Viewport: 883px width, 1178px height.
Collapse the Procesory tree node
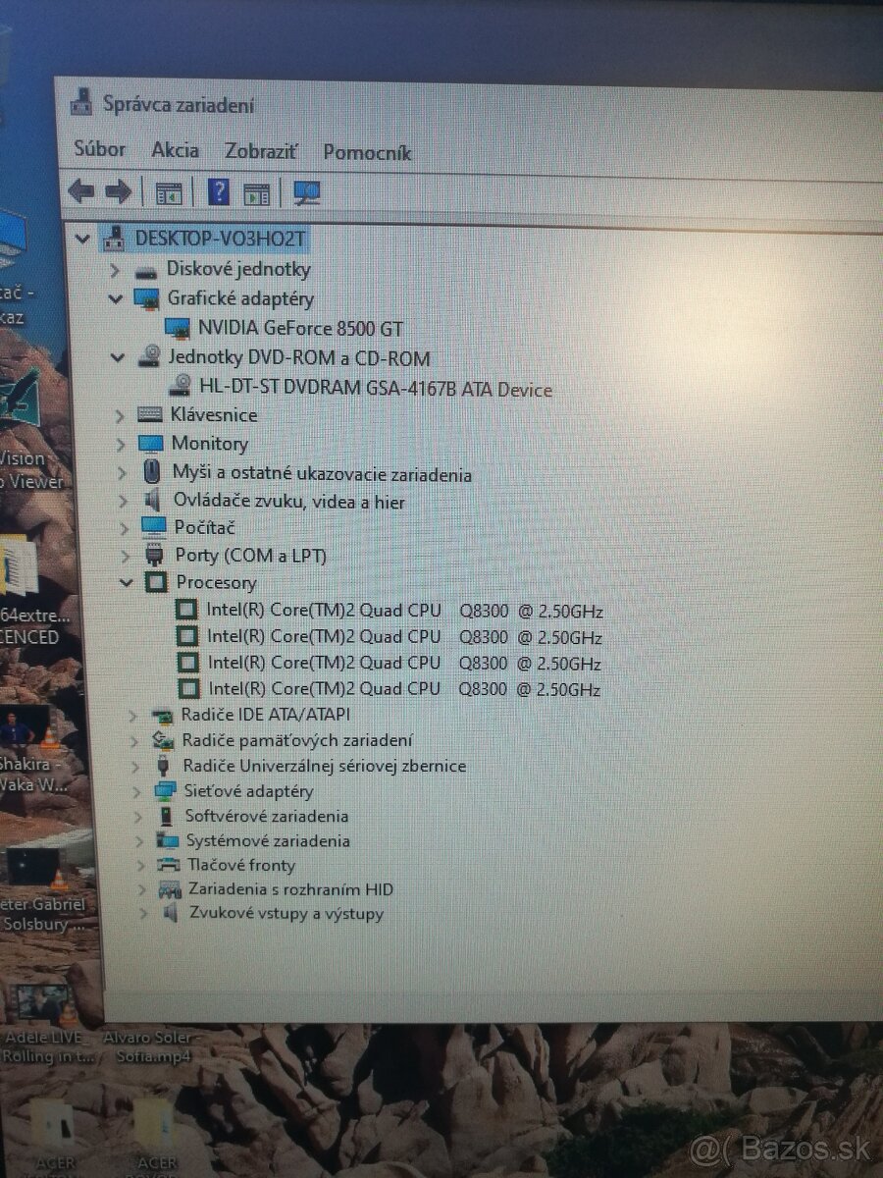pos(126,582)
